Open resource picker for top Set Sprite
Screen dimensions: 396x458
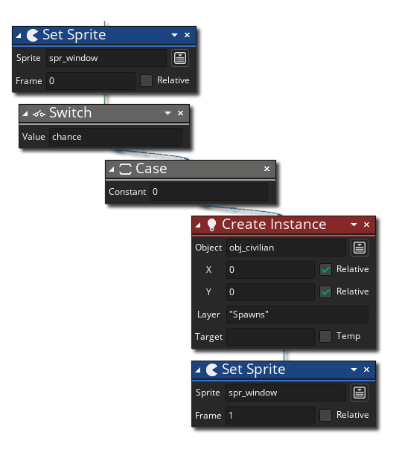click(180, 58)
